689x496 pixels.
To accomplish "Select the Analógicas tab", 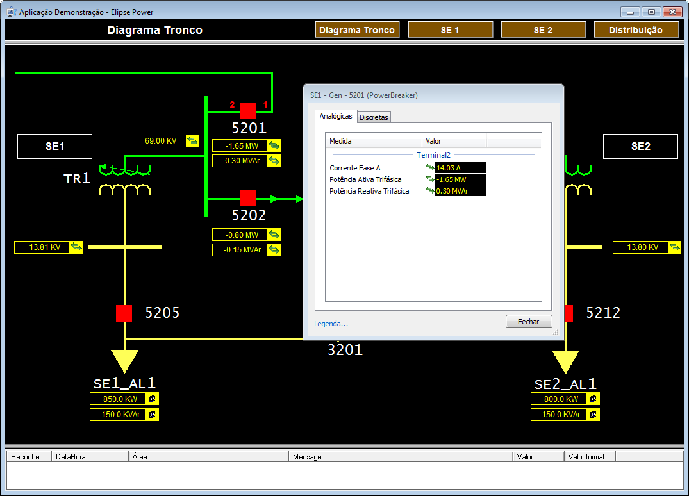I will (335, 116).
